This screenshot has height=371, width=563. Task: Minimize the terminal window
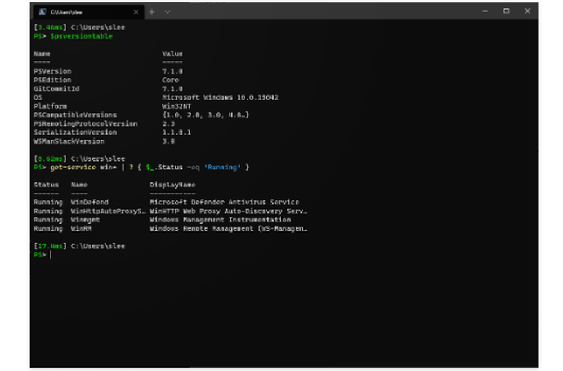pos(485,11)
